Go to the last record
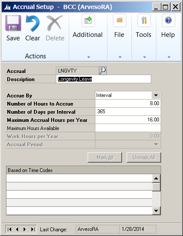 (33, 229)
